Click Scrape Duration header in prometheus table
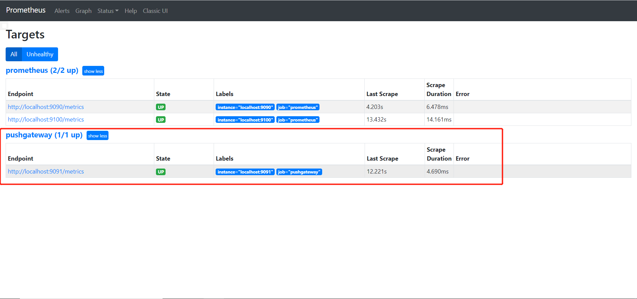Viewport: 637px width, 299px height. coord(439,89)
